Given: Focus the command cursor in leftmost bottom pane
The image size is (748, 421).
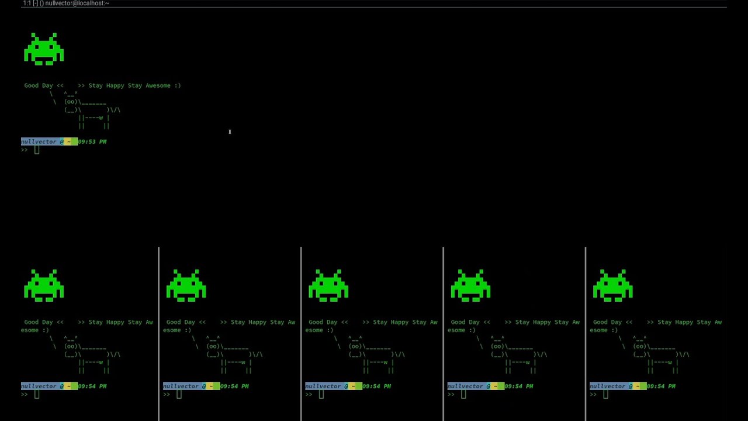Looking at the screenshot, I should [37, 395].
